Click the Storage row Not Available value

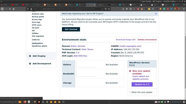coord(112,83)
